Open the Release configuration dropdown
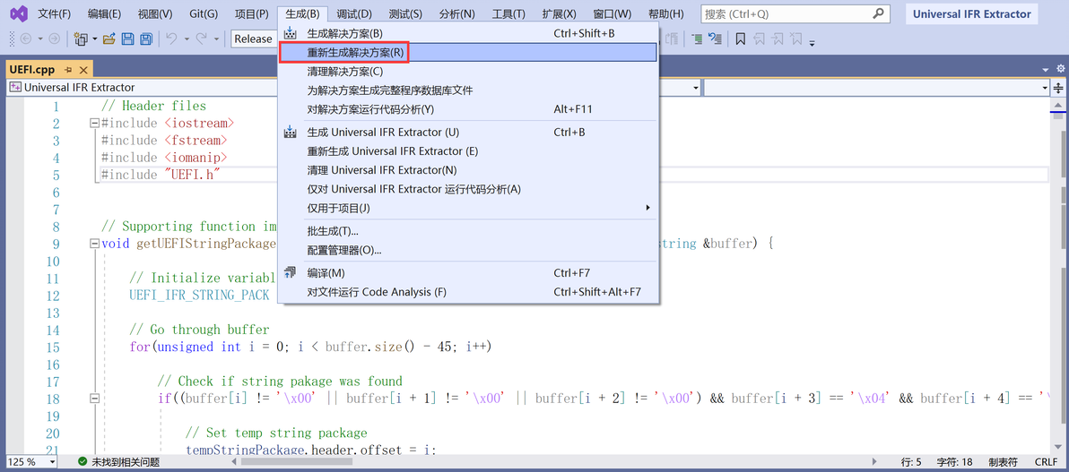Screen dimensions: 1069x472 tap(253, 39)
